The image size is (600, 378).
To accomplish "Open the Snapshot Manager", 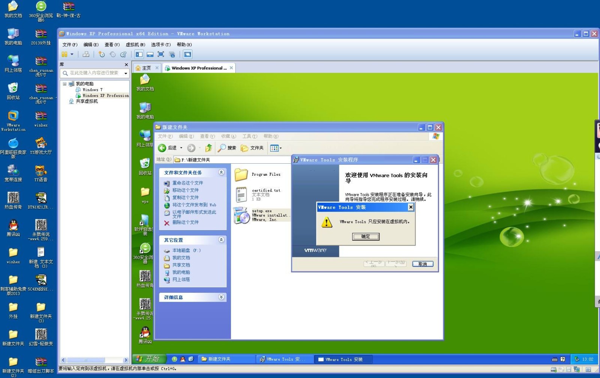I will point(123,54).
